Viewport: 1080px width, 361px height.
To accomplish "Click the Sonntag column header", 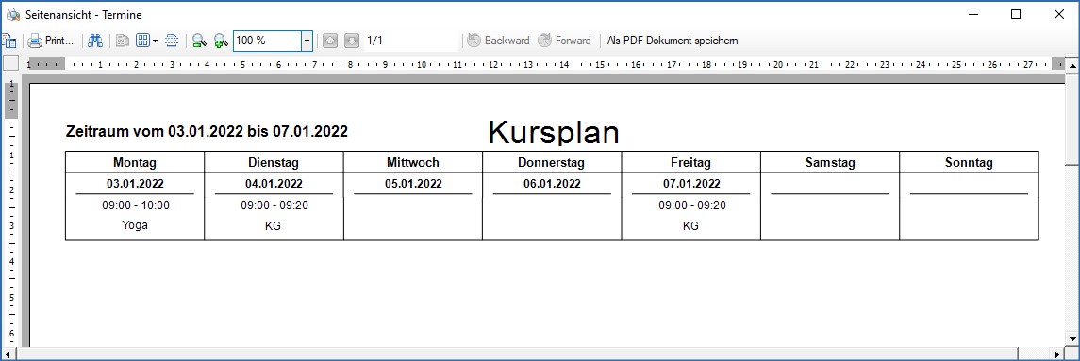I will 969,162.
